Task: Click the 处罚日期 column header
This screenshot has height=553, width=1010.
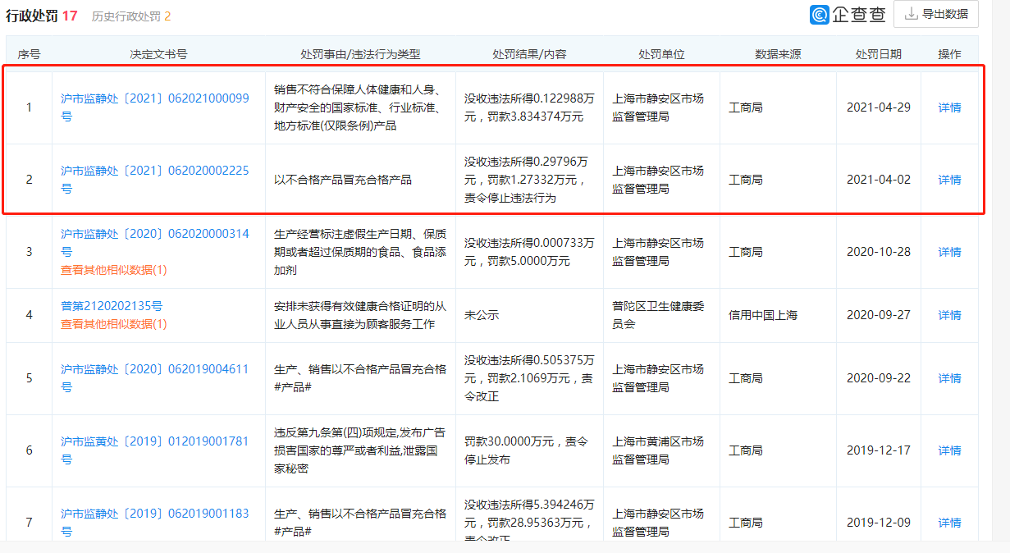Action: (878, 54)
